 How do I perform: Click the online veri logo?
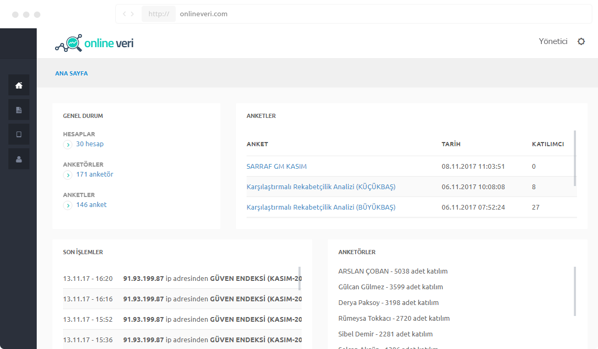pos(94,43)
